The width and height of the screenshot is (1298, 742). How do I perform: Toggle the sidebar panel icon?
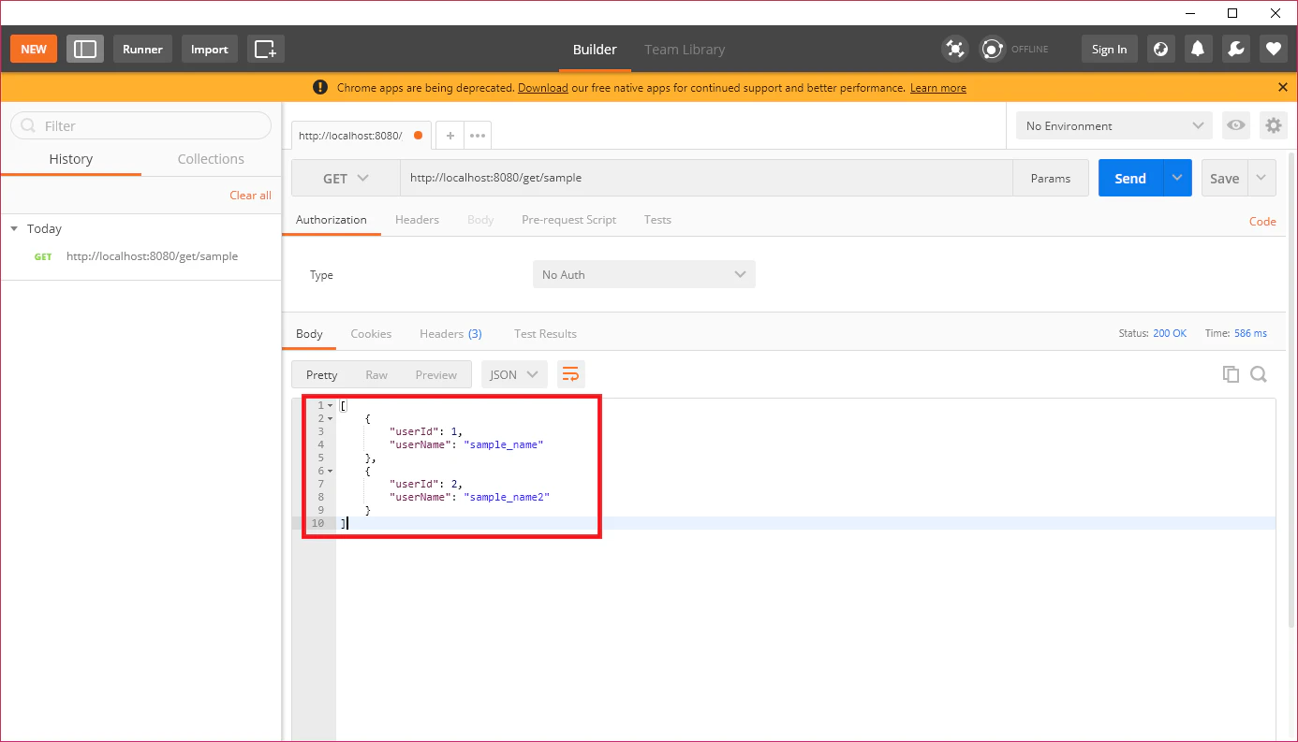pyautogui.click(x=85, y=49)
